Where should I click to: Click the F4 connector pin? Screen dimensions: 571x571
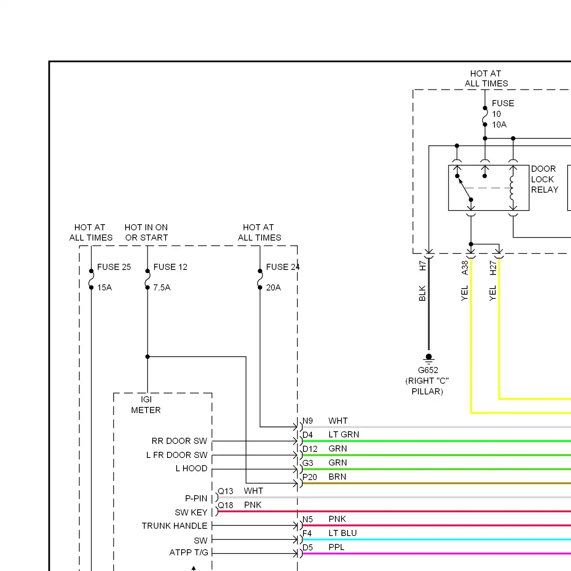tap(307, 533)
